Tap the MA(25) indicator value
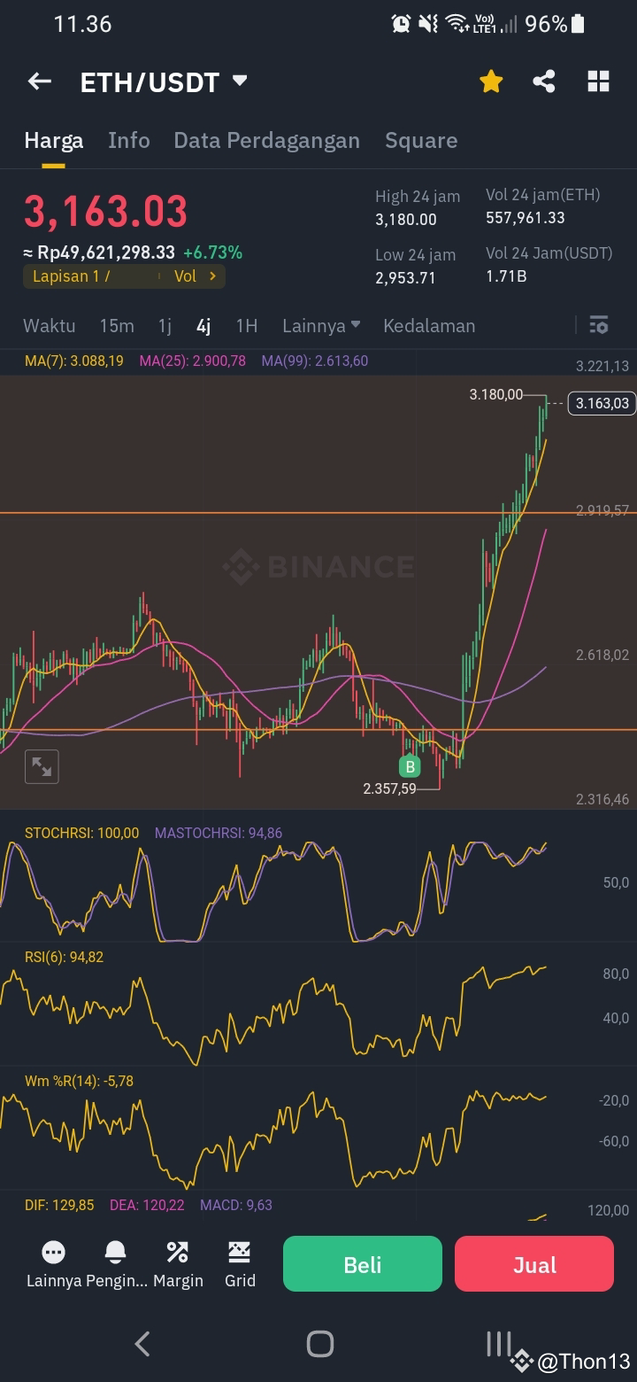 click(193, 361)
